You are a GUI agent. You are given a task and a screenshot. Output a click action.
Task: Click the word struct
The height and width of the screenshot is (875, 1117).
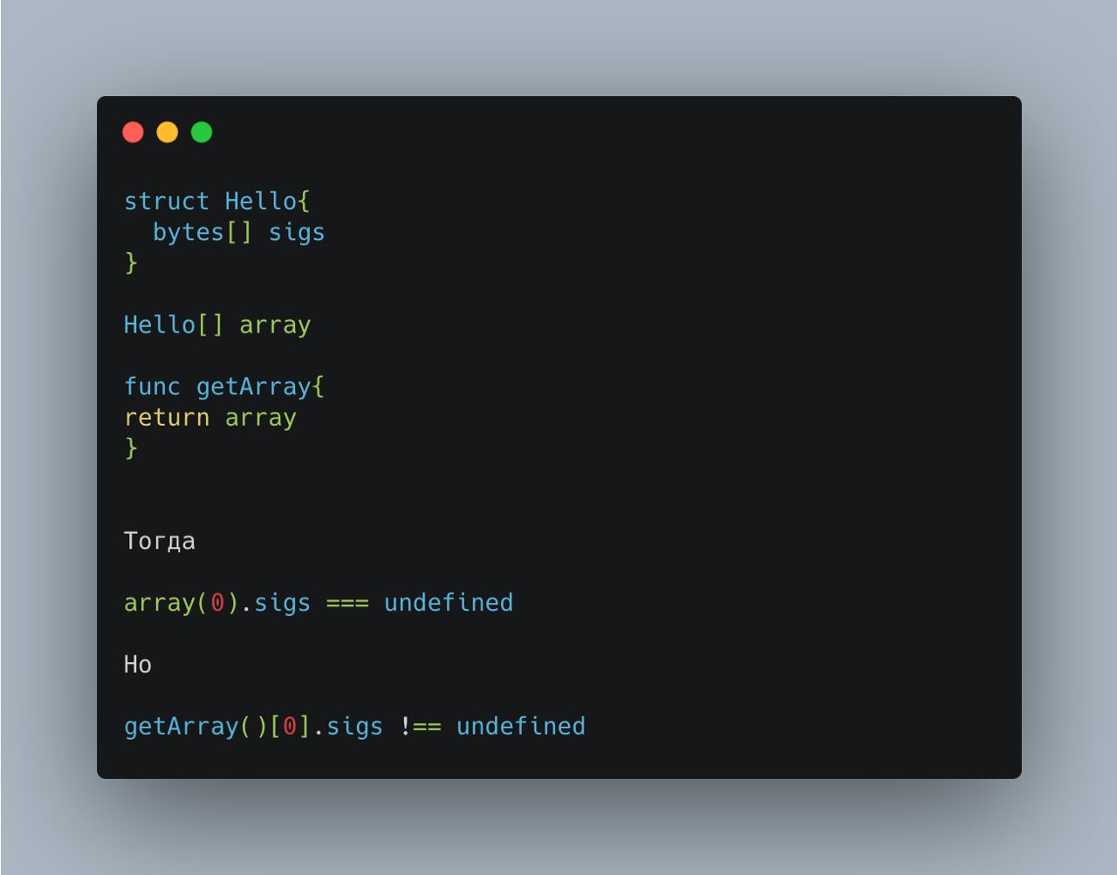point(167,202)
